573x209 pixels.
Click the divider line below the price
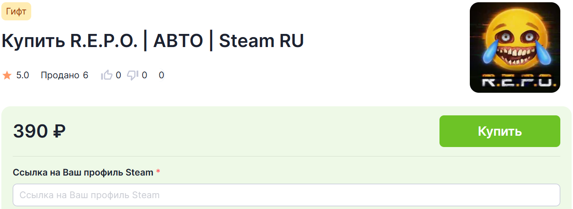pyautogui.click(x=286, y=157)
